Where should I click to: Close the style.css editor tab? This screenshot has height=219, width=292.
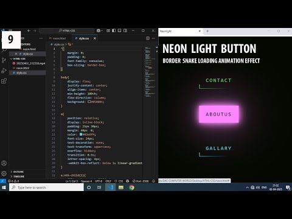pos(95,38)
